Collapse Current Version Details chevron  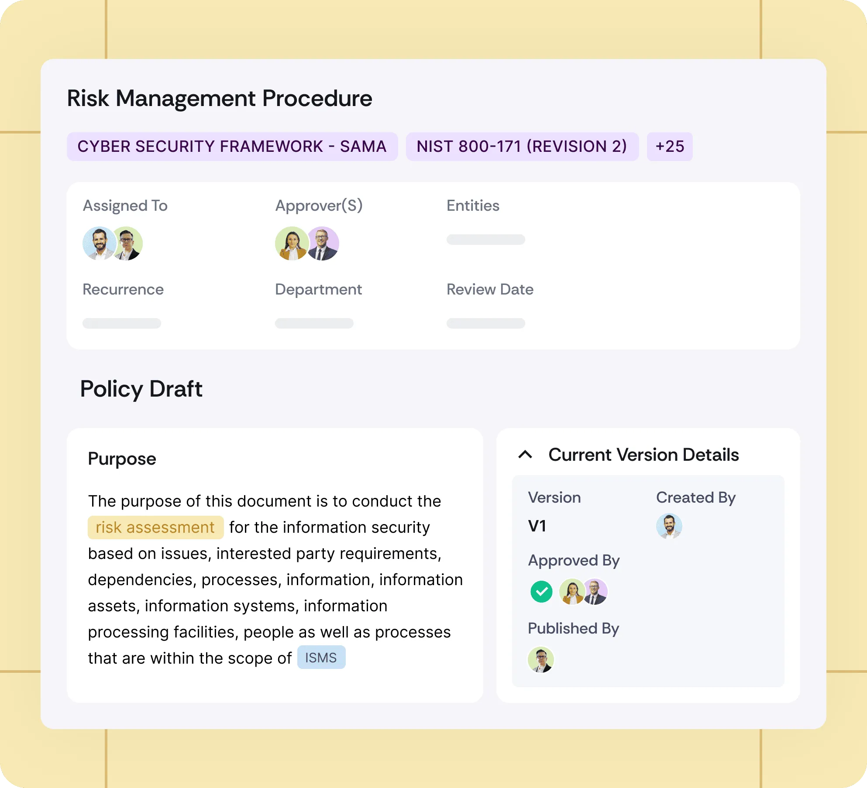(525, 455)
